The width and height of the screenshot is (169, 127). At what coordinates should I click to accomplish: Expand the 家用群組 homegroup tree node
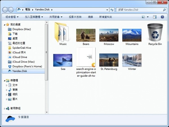point(4,108)
